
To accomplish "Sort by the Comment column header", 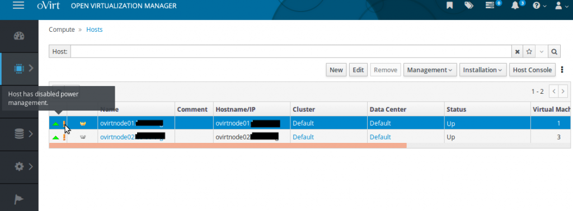I will click(194, 109).
